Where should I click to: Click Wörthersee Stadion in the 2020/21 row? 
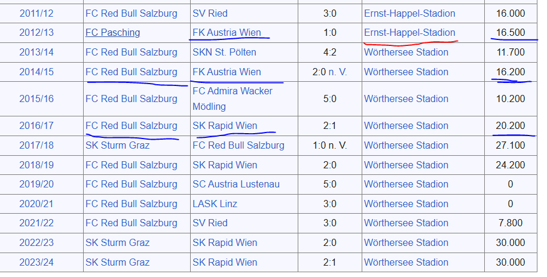pos(406,204)
